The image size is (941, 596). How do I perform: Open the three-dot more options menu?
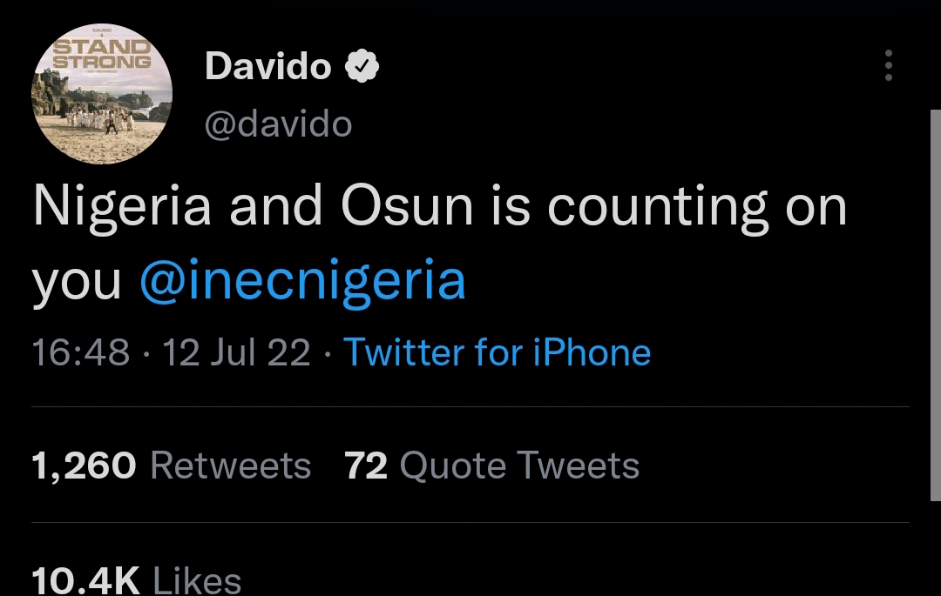[888, 65]
